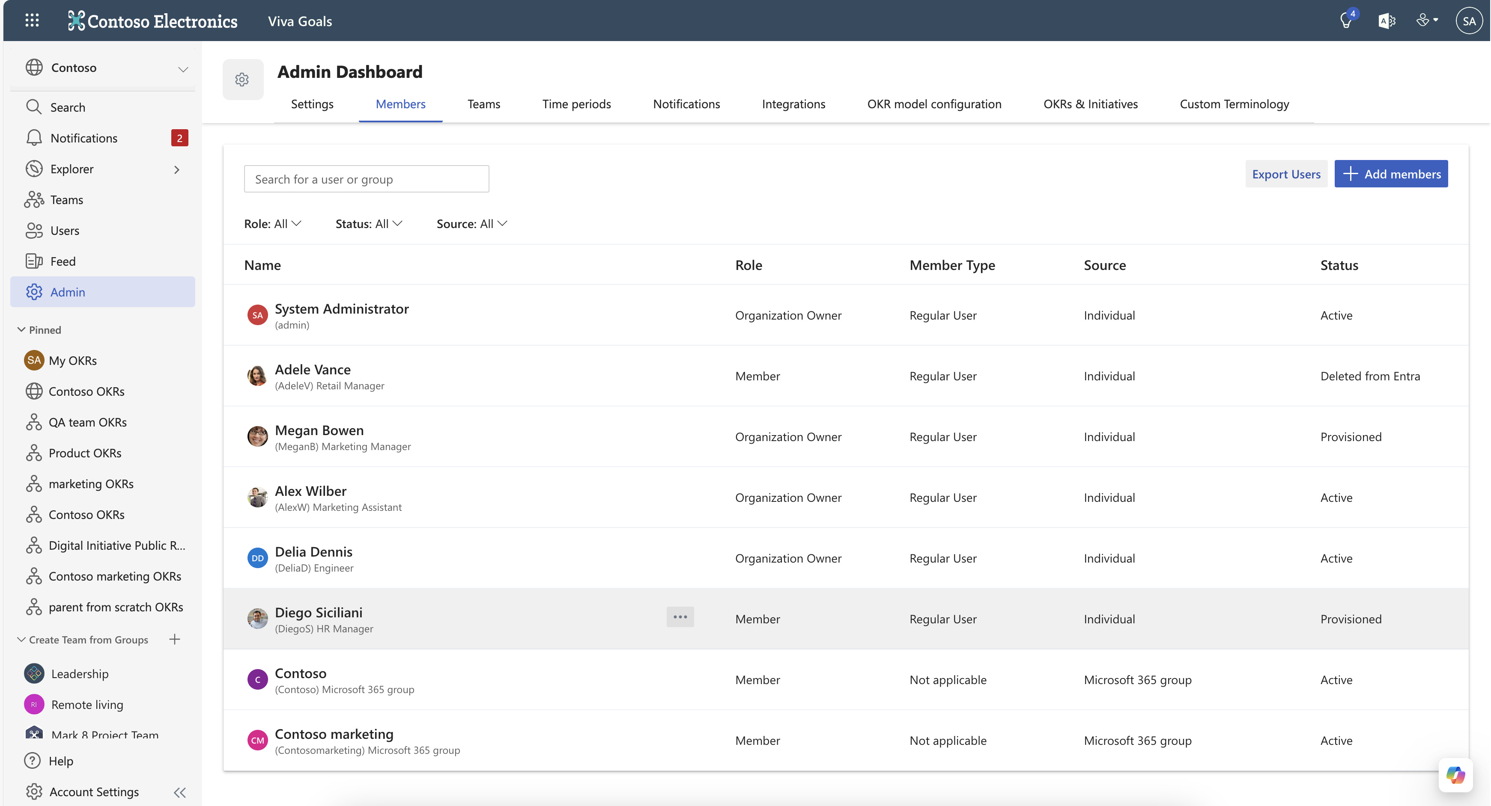
Task: Open the Role: All filter dropdown
Action: click(x=273, y=223)
